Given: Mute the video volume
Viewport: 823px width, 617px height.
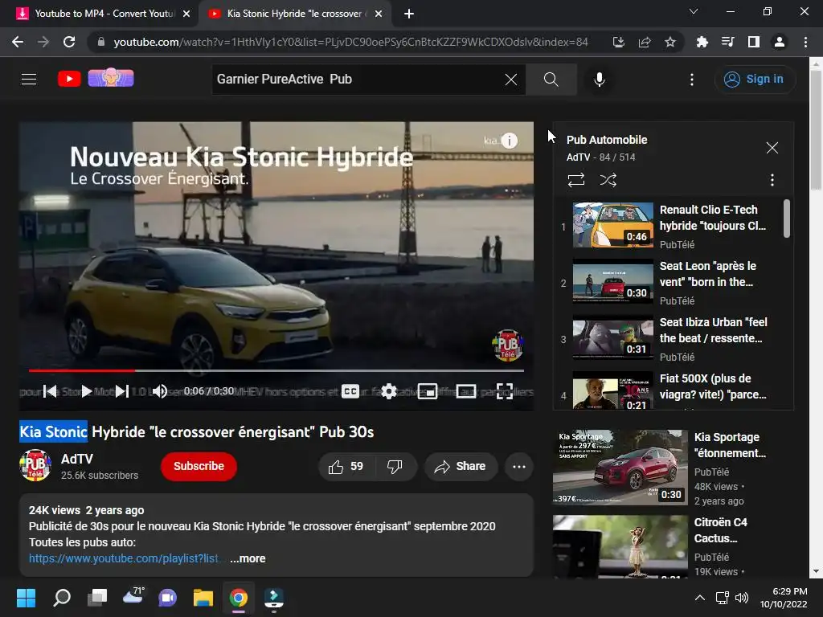Looking at the screenshot, I should 160,391.
